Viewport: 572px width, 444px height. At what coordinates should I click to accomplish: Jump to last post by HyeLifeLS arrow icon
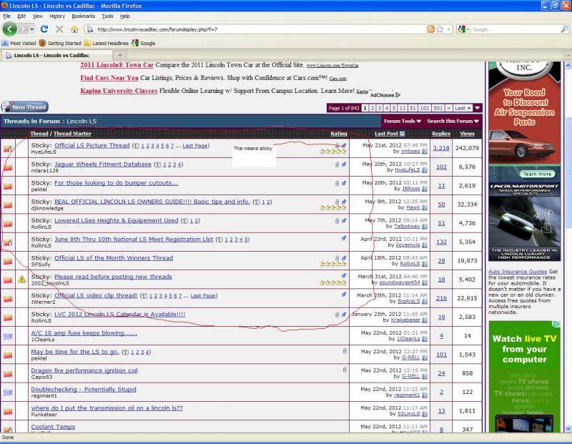pyautogui.click(x=424, y=170)
